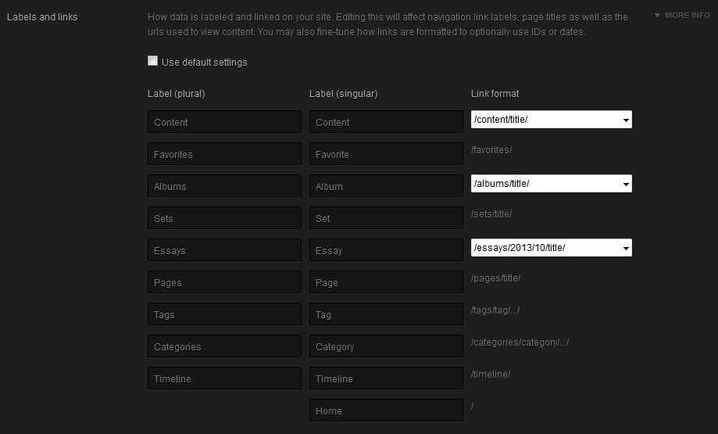Click the singular Category label field

pos(386,346)
